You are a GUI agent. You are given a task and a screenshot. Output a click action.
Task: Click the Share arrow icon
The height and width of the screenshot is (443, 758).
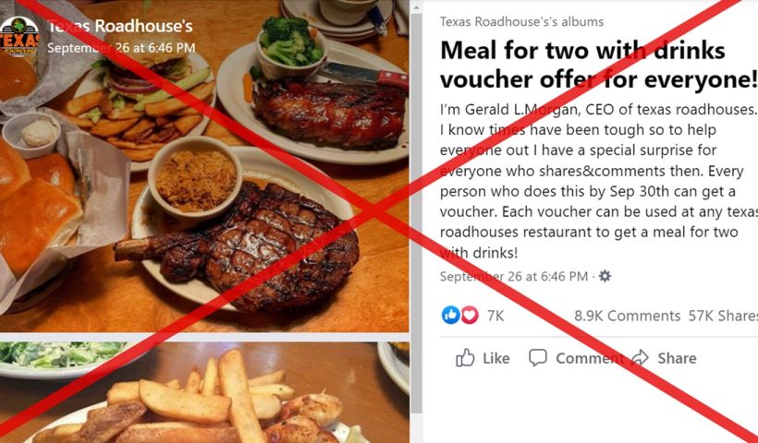pyautogui.click(x=640, y=358)
